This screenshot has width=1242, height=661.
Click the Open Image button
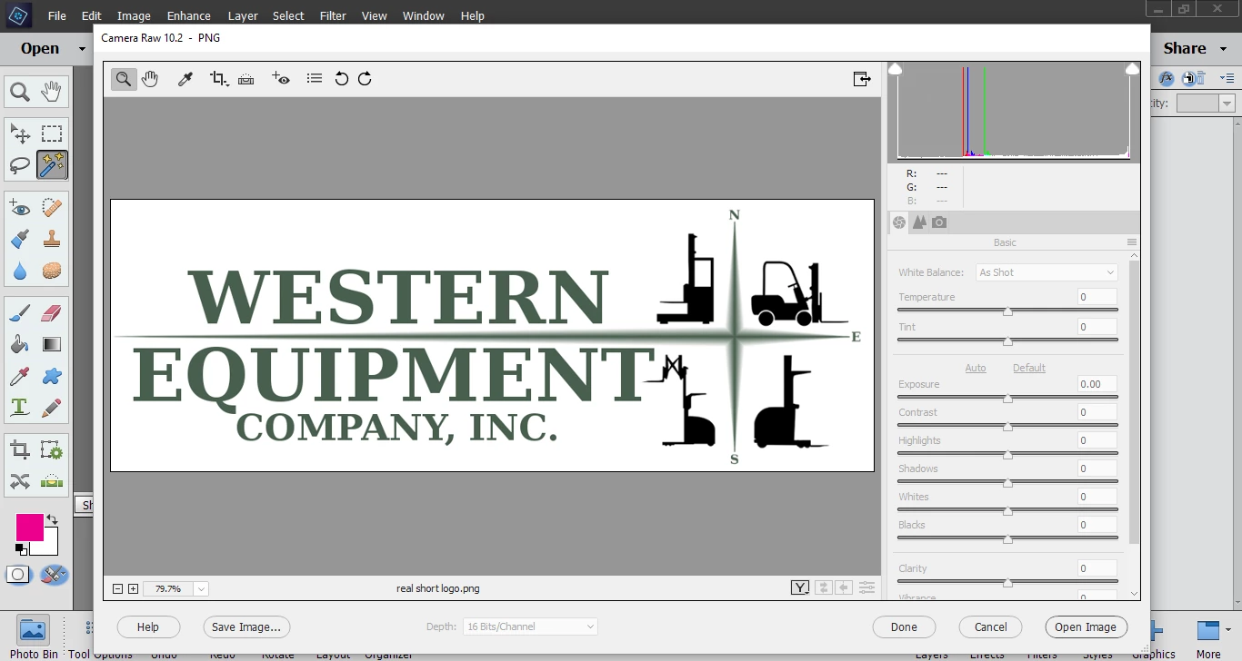tap(1086, 626)
